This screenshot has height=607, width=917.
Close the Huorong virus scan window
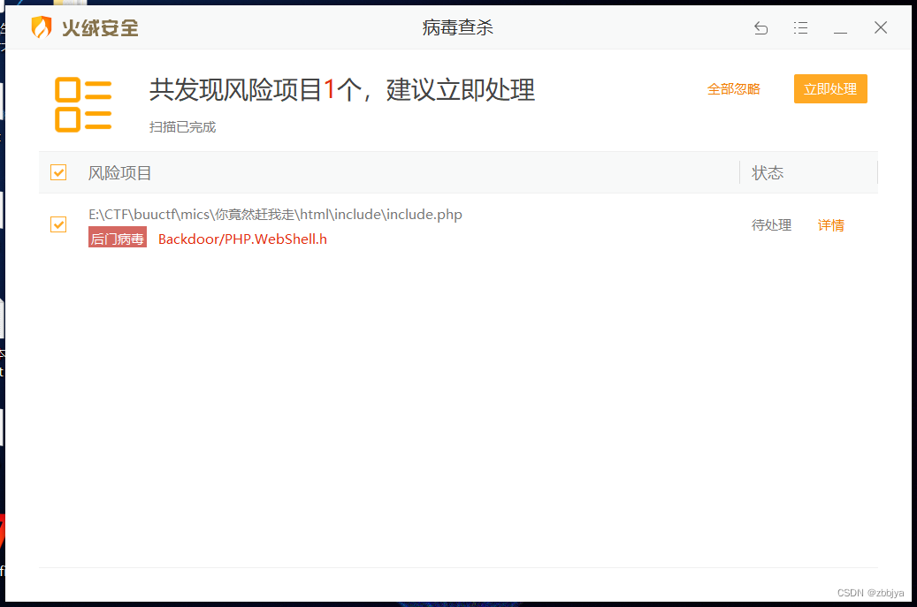[881, 27]
